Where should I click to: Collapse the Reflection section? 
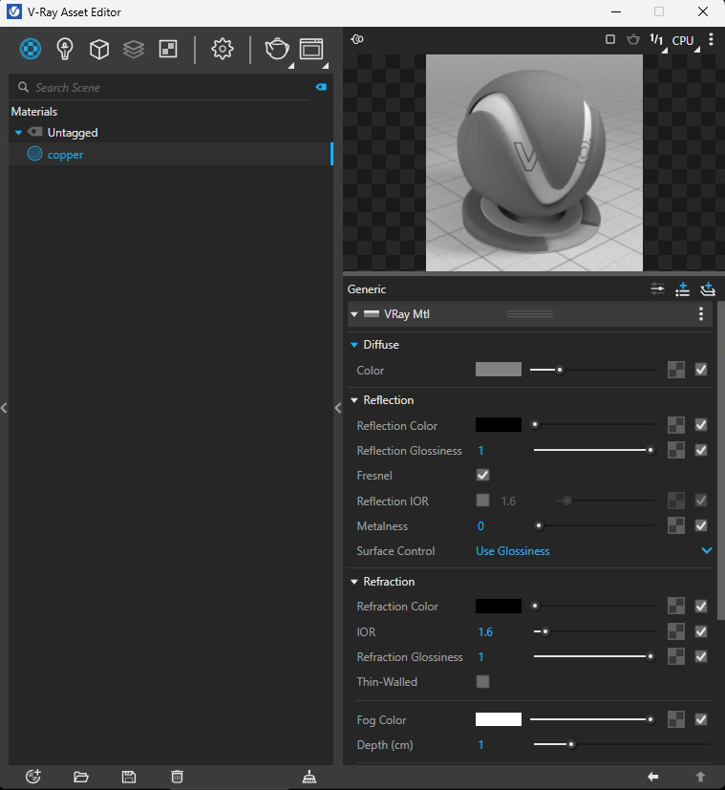[354, 400]
